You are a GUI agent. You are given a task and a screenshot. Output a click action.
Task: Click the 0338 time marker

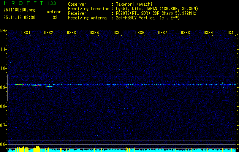185,33
